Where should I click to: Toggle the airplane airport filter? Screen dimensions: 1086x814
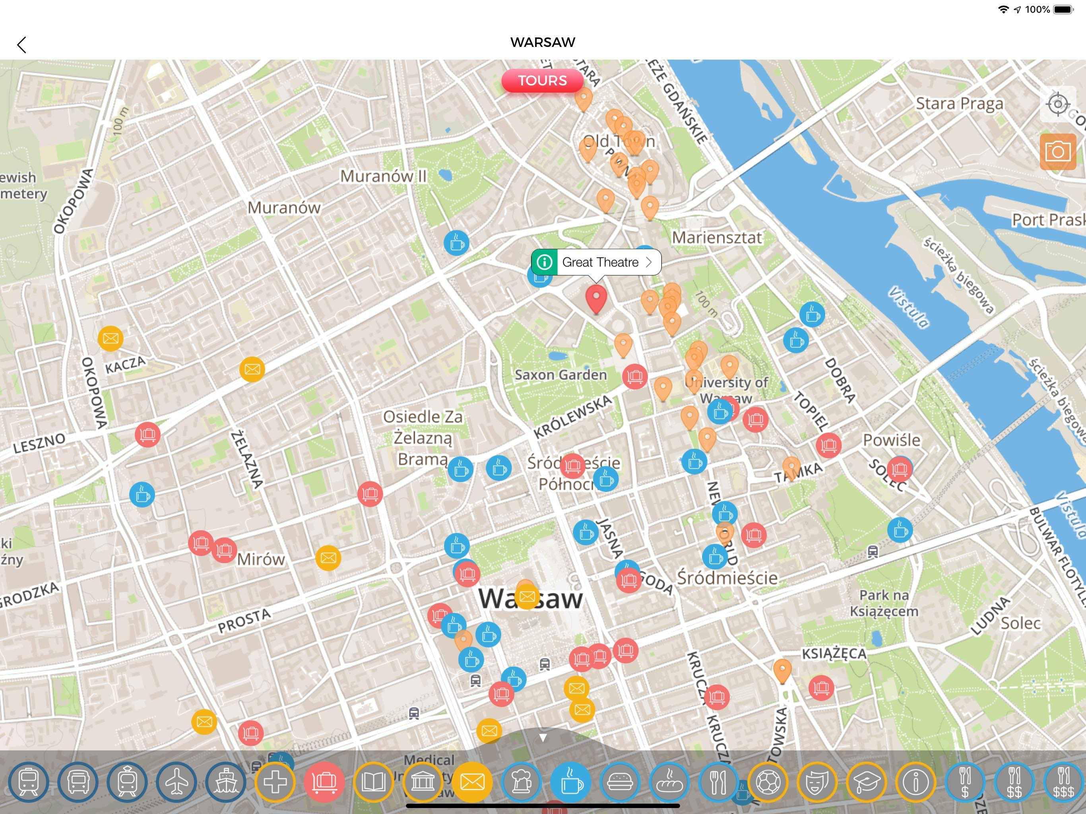coord(176,782)
